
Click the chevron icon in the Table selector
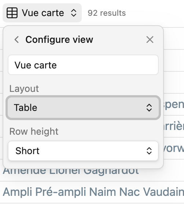click(149, 108)
